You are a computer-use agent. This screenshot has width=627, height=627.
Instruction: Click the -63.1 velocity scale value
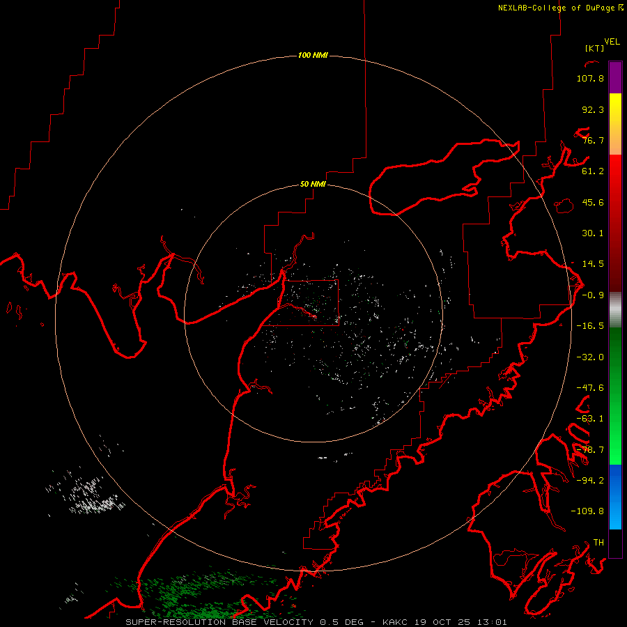coord(590,419)
